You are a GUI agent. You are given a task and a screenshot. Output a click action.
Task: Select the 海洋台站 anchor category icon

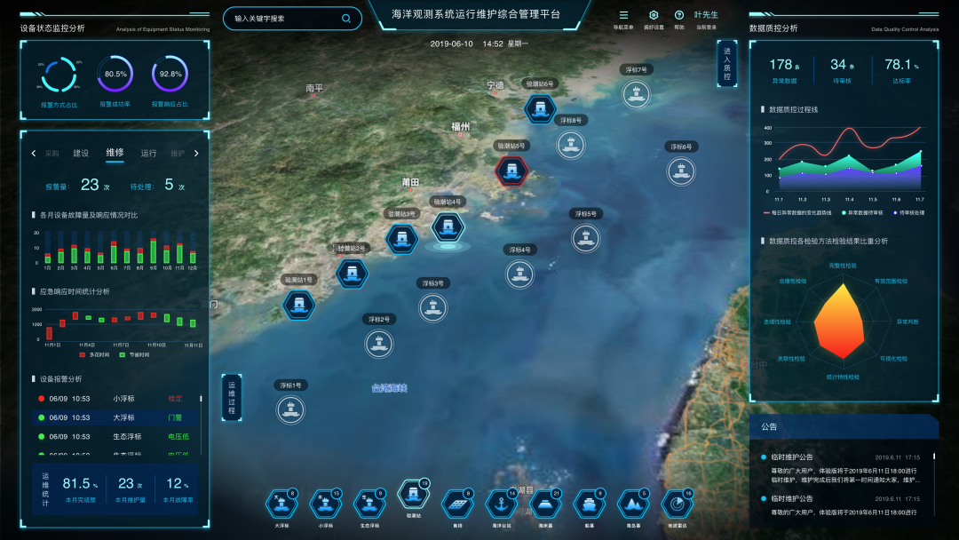pyautogui.click(x=502, y=504)
